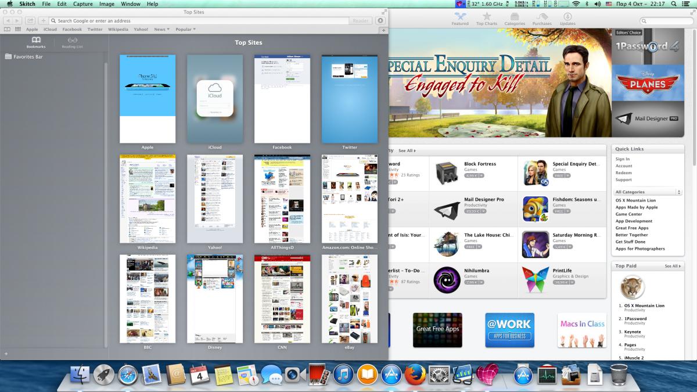The image size is (697, 392).
Task: Click Sign In in Quick Links
Action: [623, 159]
